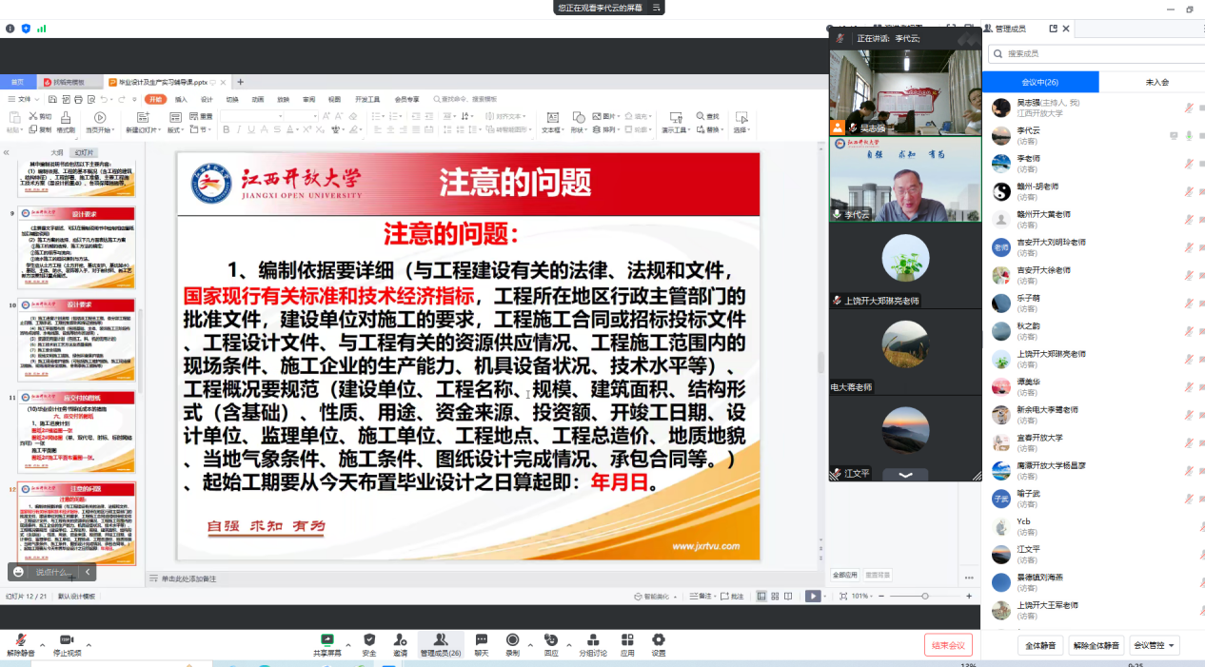Open the 插入 ribbon tab
Screen dimensions: 1205x667
pyautogui.click(x=181, y=99)
